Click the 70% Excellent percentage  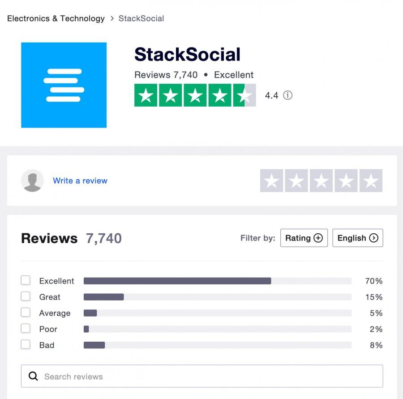[374, 281]
